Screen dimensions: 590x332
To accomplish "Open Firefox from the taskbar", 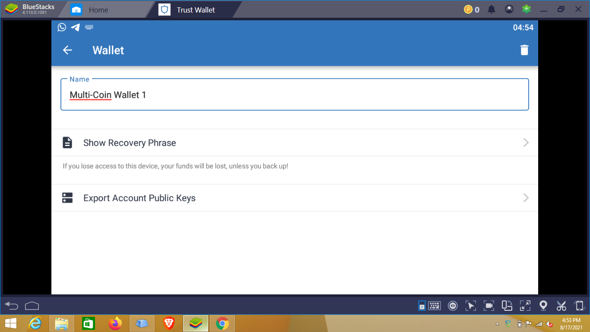I will click(x=115, y=323).
